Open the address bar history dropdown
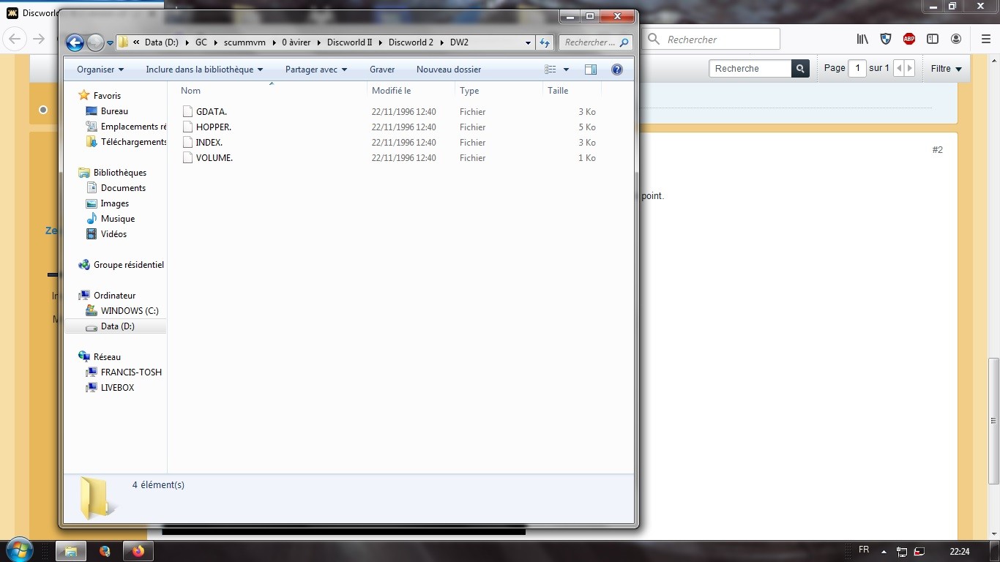1000x562 pixels. 528,42
